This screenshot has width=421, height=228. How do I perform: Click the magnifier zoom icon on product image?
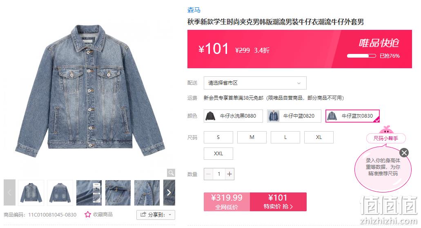(x=171, y=173)
